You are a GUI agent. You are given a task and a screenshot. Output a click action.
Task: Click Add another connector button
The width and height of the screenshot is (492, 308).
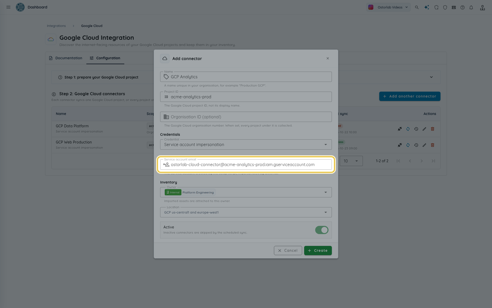pos(410,96)
